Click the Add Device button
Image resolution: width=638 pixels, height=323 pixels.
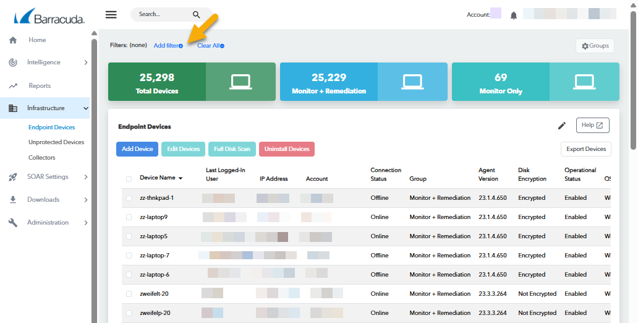pos(137,149)
